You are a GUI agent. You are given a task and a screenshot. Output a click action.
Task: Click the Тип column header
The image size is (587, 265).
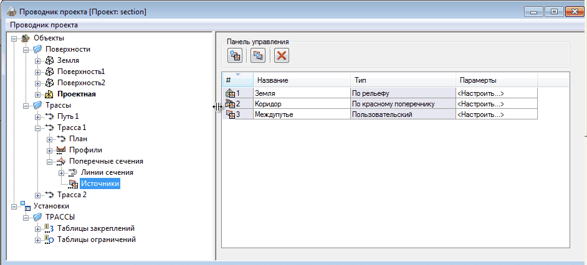click(402, 81)
